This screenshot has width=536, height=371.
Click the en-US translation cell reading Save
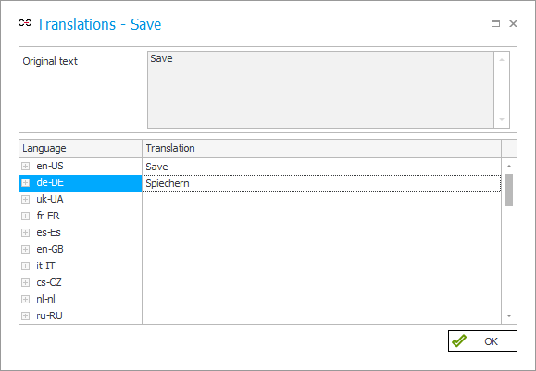[321, 167]
